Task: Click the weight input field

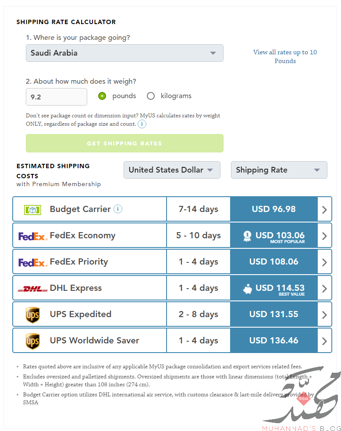Action: point(57,97)
